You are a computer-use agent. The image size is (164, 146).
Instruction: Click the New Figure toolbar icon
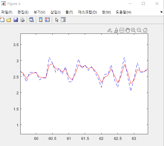[2, 20]
